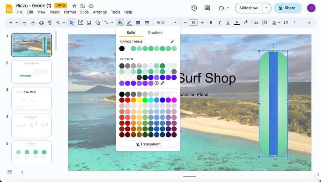Click the paint format roller icon
Screen dimensions: 321x182
coord(49,23)
